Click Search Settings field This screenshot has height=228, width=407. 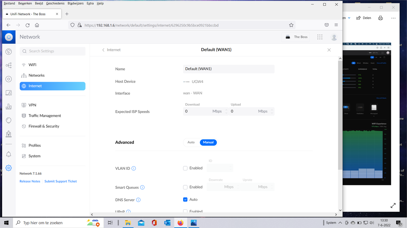click(52, 51)
